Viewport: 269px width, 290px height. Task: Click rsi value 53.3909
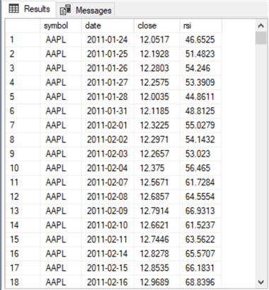(200, 82)
